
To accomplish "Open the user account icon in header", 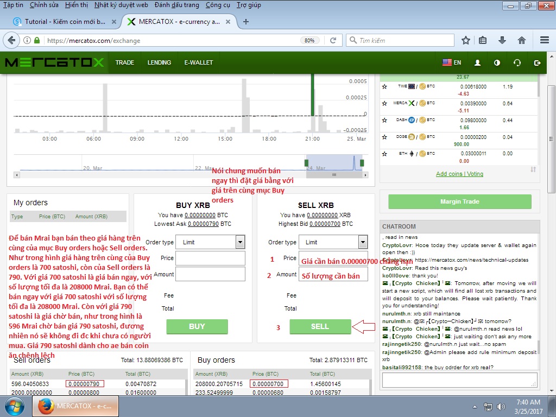I will pyautogui.click(x=478, y=63).
